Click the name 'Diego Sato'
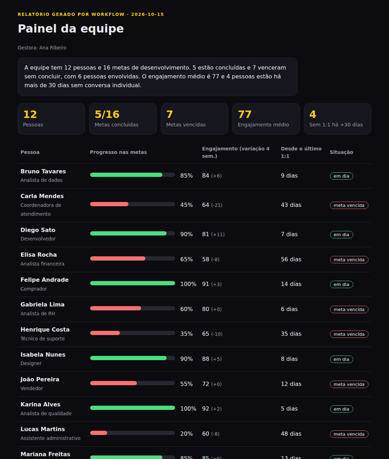 click(x=38, y=230)
